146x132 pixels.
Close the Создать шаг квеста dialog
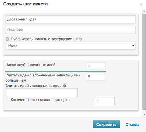click(x=141, y=5)
